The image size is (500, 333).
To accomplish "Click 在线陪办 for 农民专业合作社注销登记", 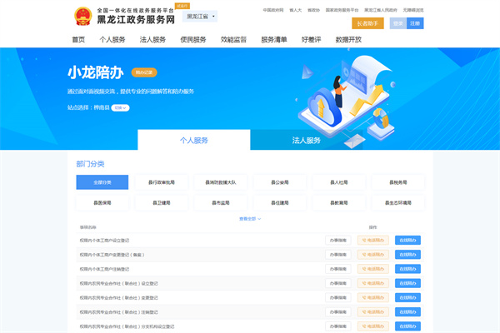I will 407,312.
